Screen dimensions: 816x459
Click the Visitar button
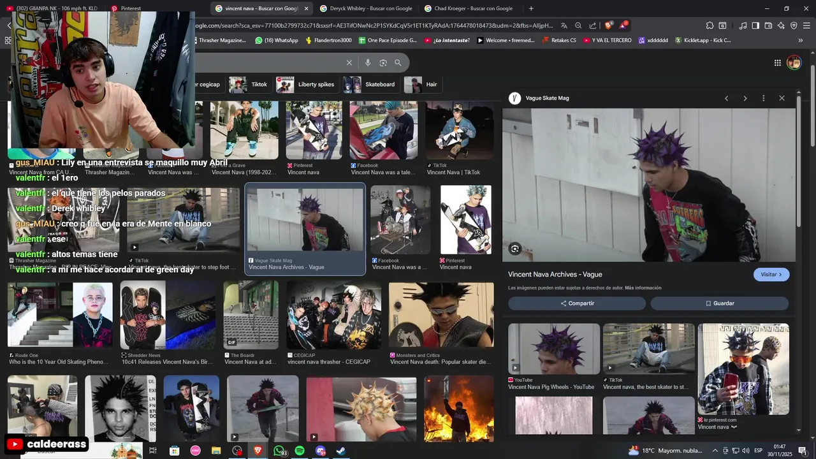[771, 274]
